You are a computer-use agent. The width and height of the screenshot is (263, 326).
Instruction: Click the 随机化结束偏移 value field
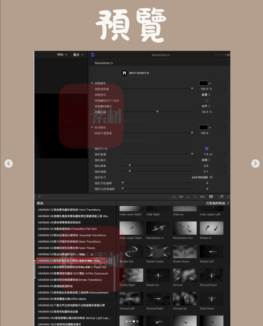point(207,189)
